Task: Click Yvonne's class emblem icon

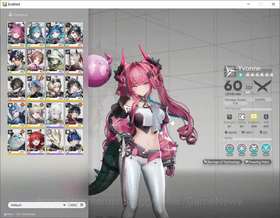Action: [x=230, y=71]
